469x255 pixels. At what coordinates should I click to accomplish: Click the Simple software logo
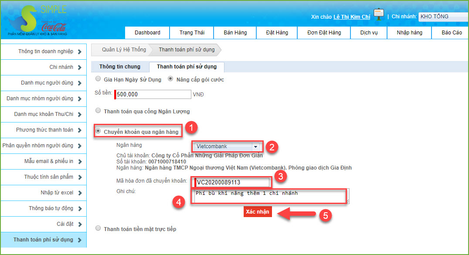35,20
